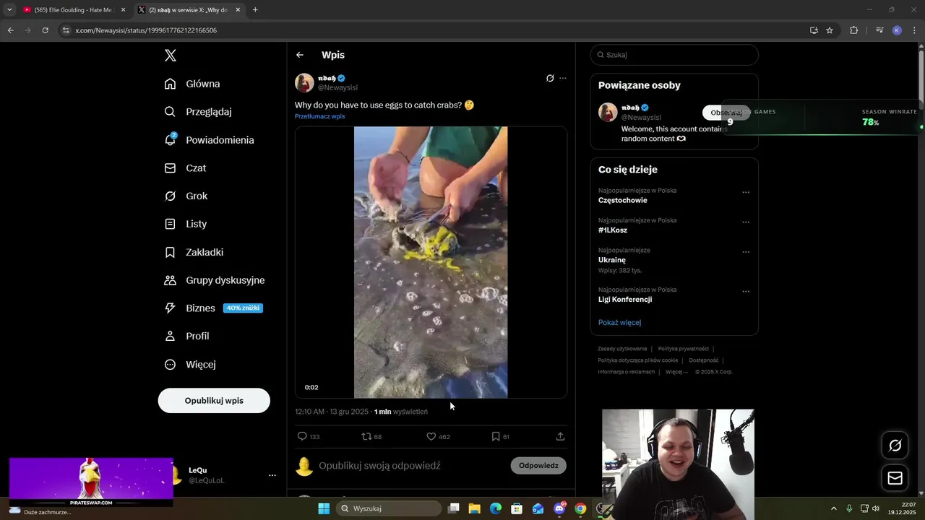Image resolution: width=925 pixels, height=520 pixels.
Task: Open Polityka prywatności footer link
Action: click(x=683, y=349)
